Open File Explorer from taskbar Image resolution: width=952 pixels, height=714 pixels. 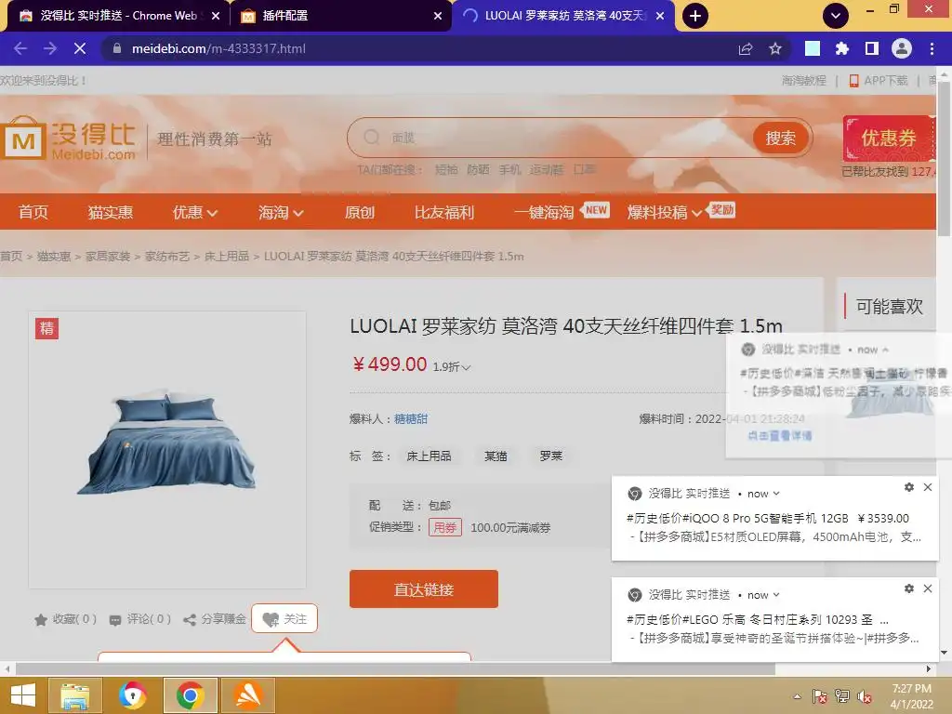74,695
